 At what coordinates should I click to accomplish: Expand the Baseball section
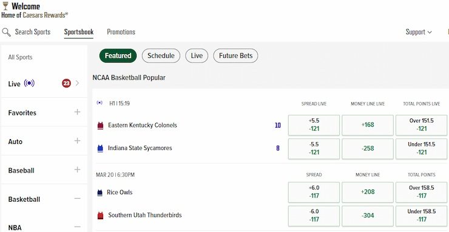pyautogui.click(x=77, y=170)
